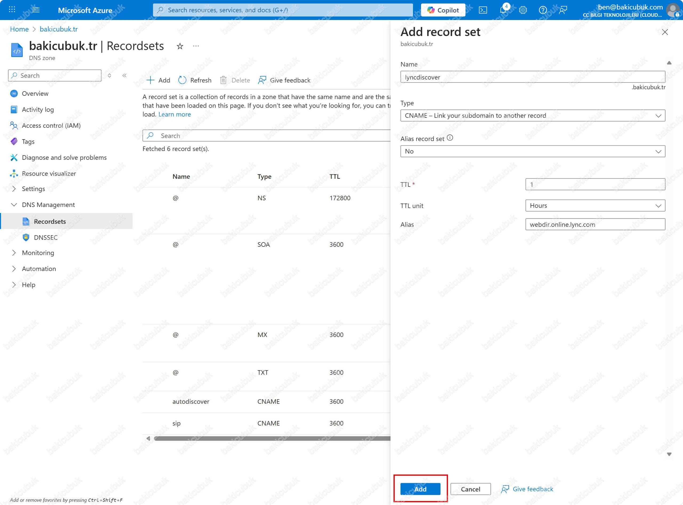Open the Type dropdown showing CNAME
The height and width of the screenshot is (505, 683).
(x=532, y=116)
